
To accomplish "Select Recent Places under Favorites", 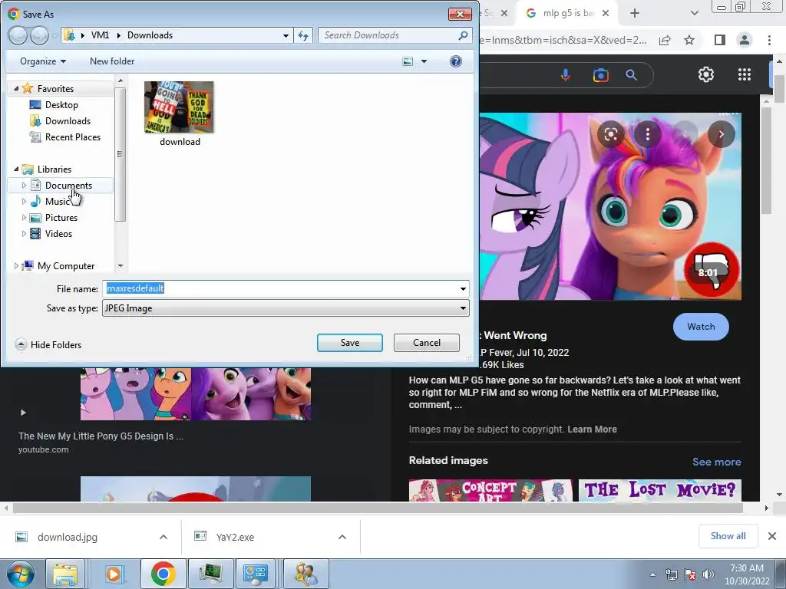I will [x=72, y=137].
